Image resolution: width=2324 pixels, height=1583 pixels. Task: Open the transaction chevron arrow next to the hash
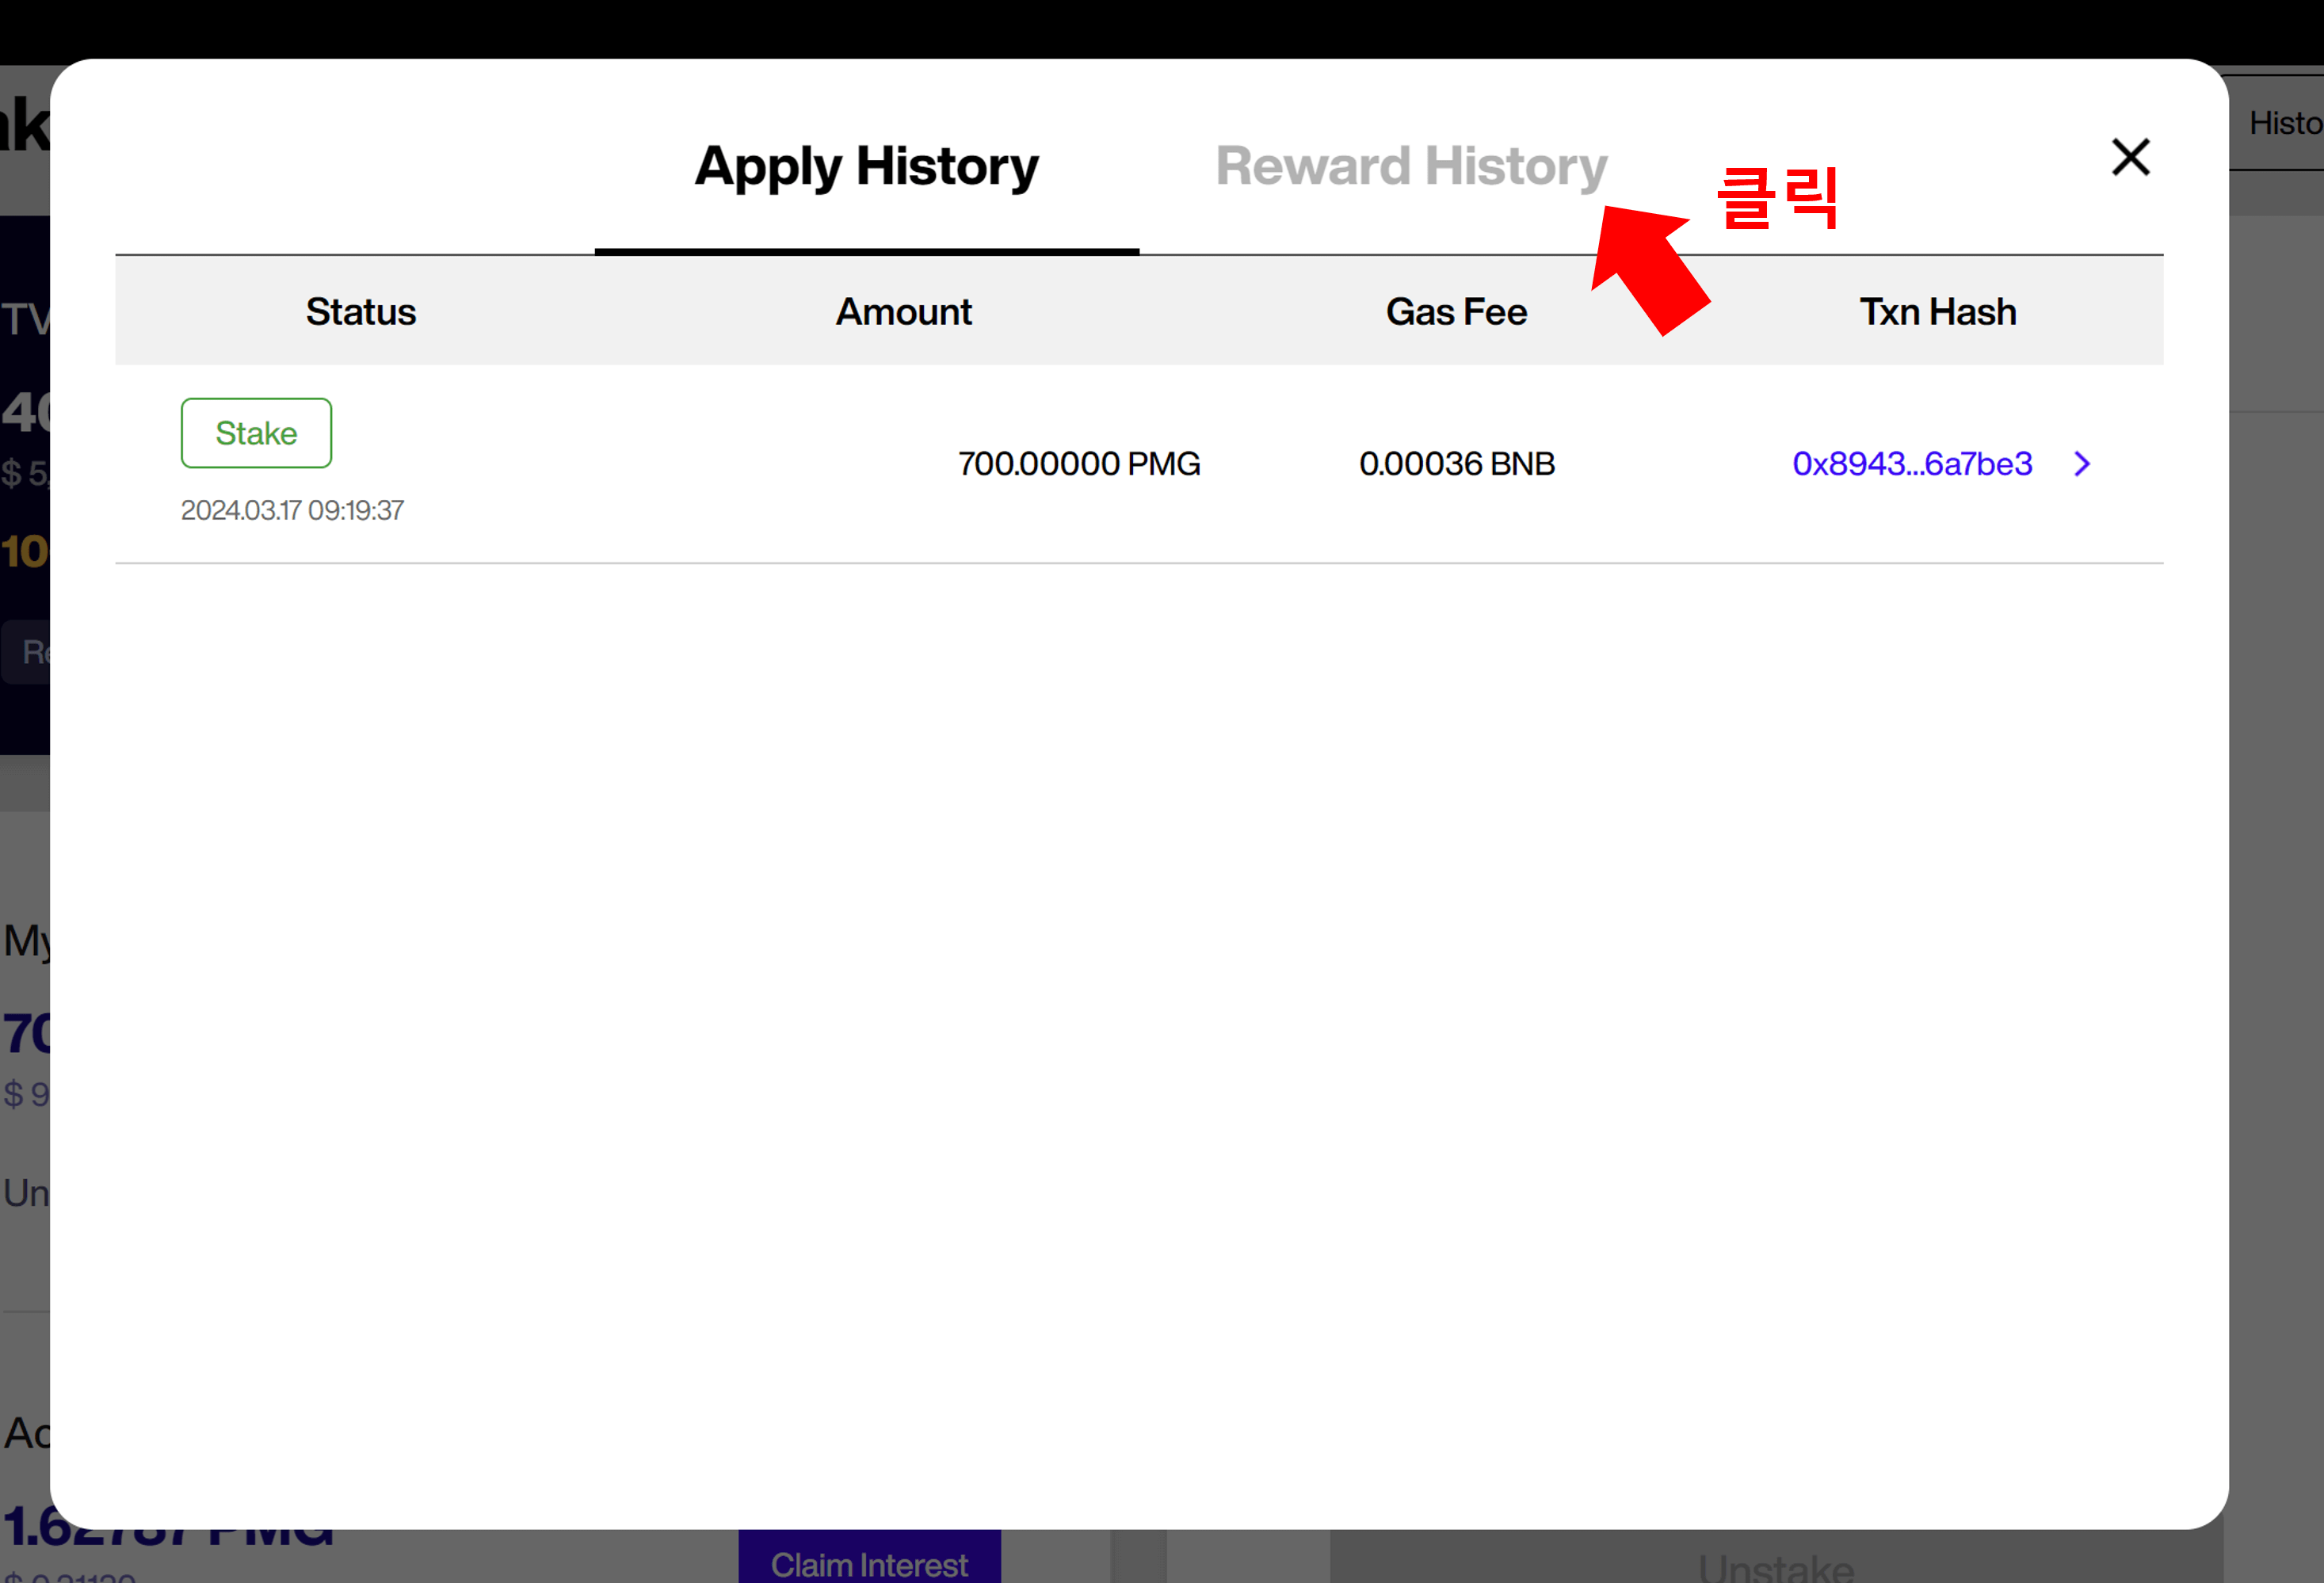tap(2082, 464)
